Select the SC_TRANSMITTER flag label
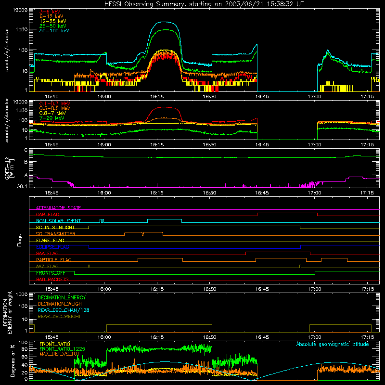 (x=55, y=233)
